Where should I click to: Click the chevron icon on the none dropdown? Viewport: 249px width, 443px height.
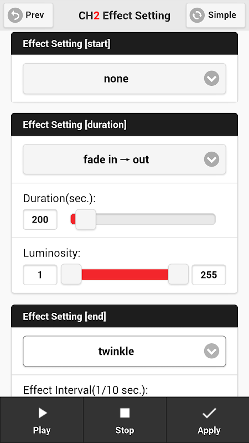212,78
